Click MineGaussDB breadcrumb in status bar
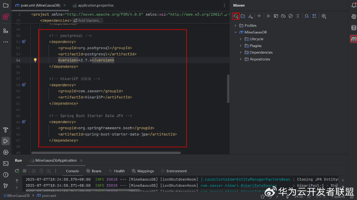357x200 pixels. (x=17, y=195)
